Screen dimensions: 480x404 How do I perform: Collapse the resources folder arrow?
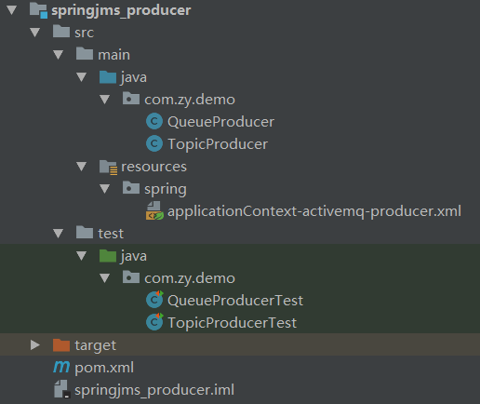(82, 167)
